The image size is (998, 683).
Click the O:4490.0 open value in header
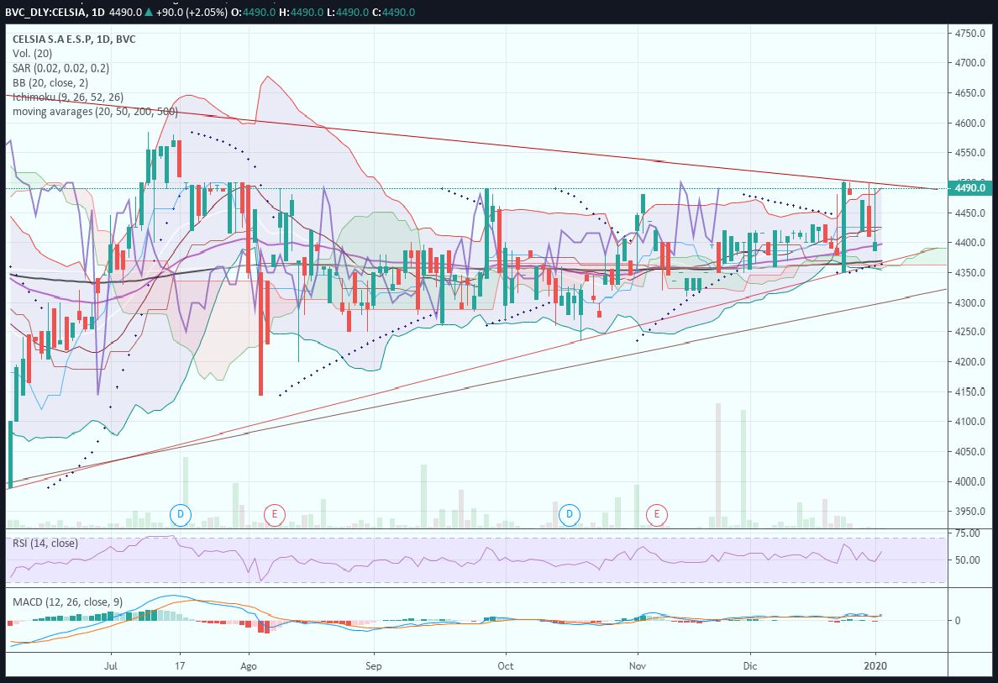click(255, 12)
